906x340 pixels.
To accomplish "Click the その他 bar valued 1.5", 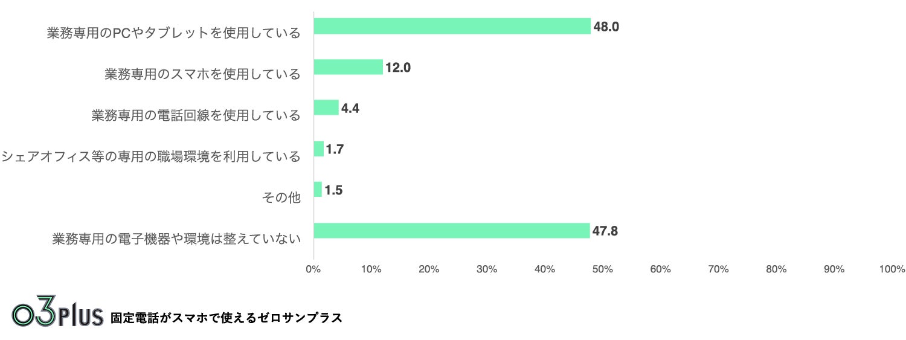I will pyautogui.click(x=318, y=190).
